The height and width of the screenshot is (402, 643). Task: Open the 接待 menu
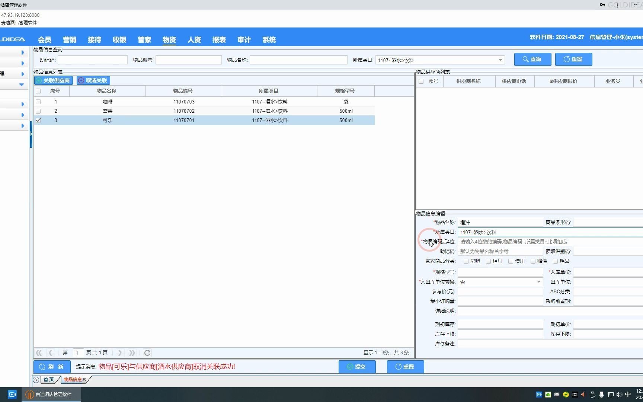point(95,40)
